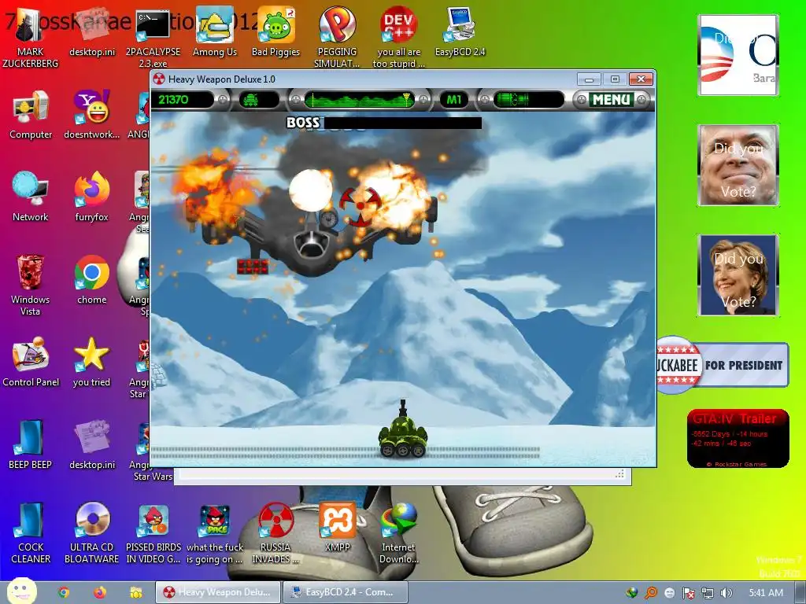Open the Network desktop icon

(31, 197)
